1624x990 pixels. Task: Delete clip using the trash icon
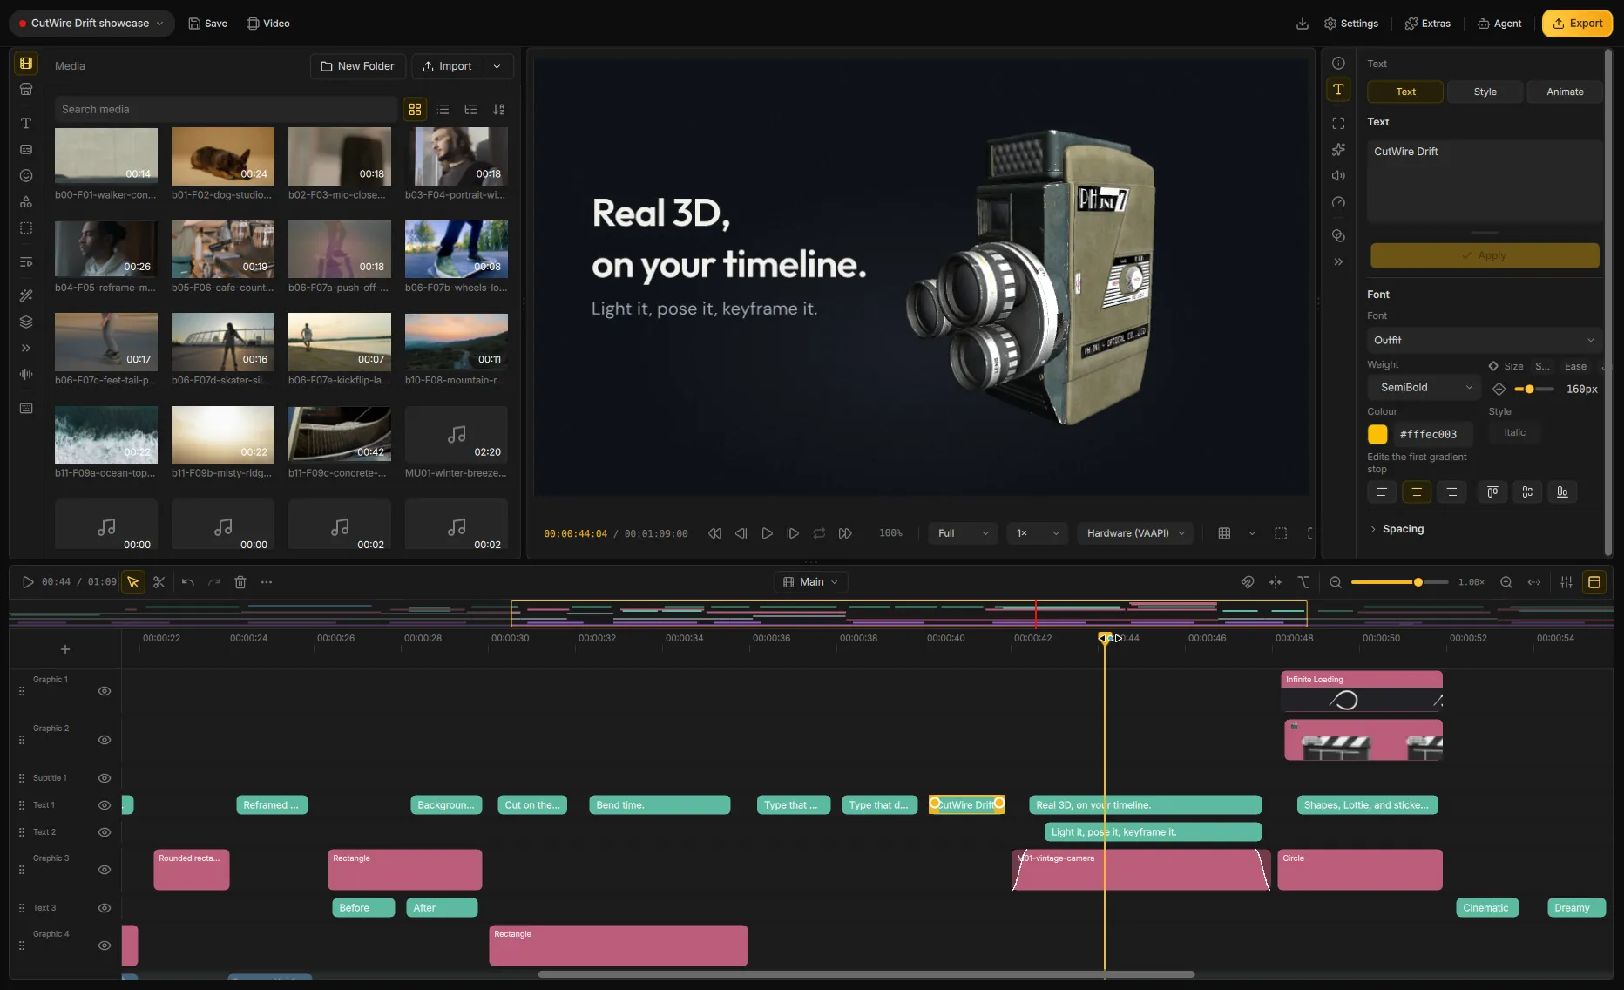point(240,582)
